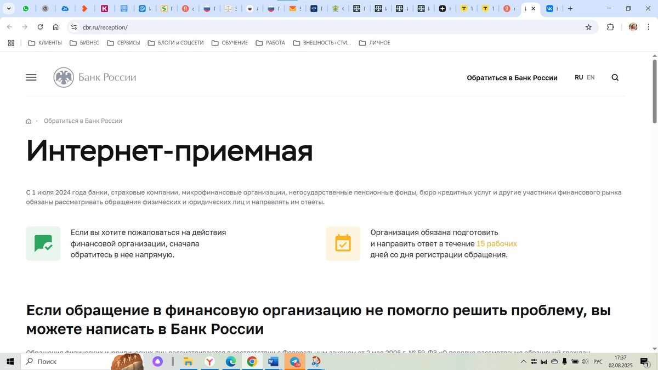Open site search with the magnifier icon

click(x=615, y=77)
